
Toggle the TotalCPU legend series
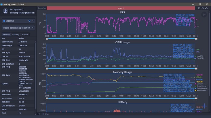coord(200,58)
